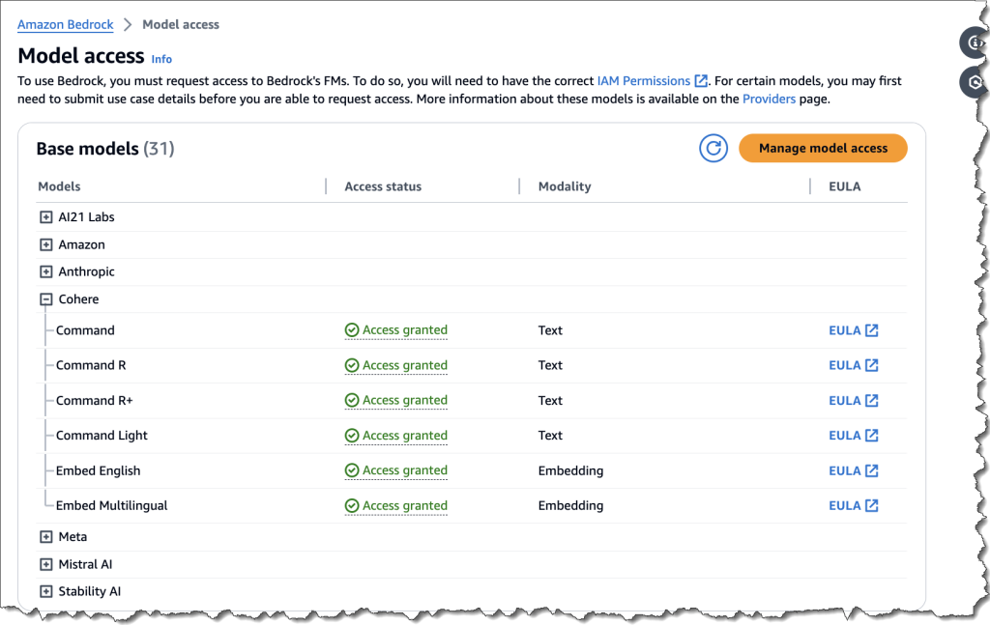
Task: Open the hexagon settings icon at right edge
Action: pyautogui.click(x=975, y=82)
